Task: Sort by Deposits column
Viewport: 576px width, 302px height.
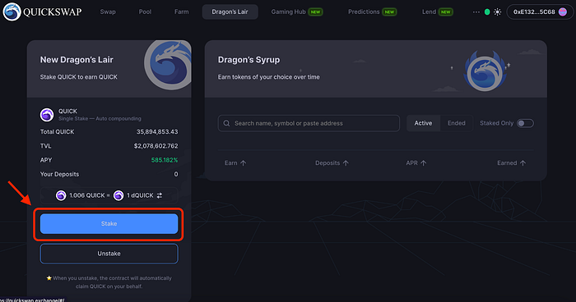Action: [x=332, y=163]
